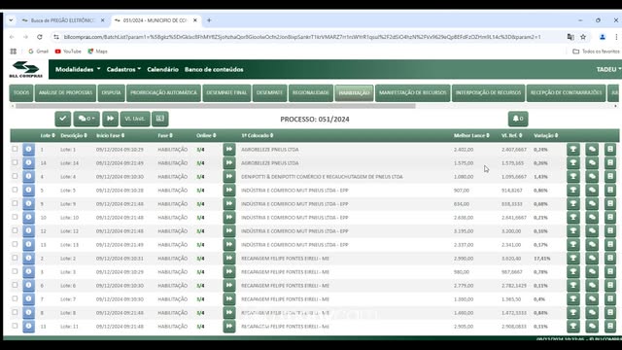This screenshot has height=350, width=622.
Task: Click the info icon for Lote 1
Action: [28, 149]
